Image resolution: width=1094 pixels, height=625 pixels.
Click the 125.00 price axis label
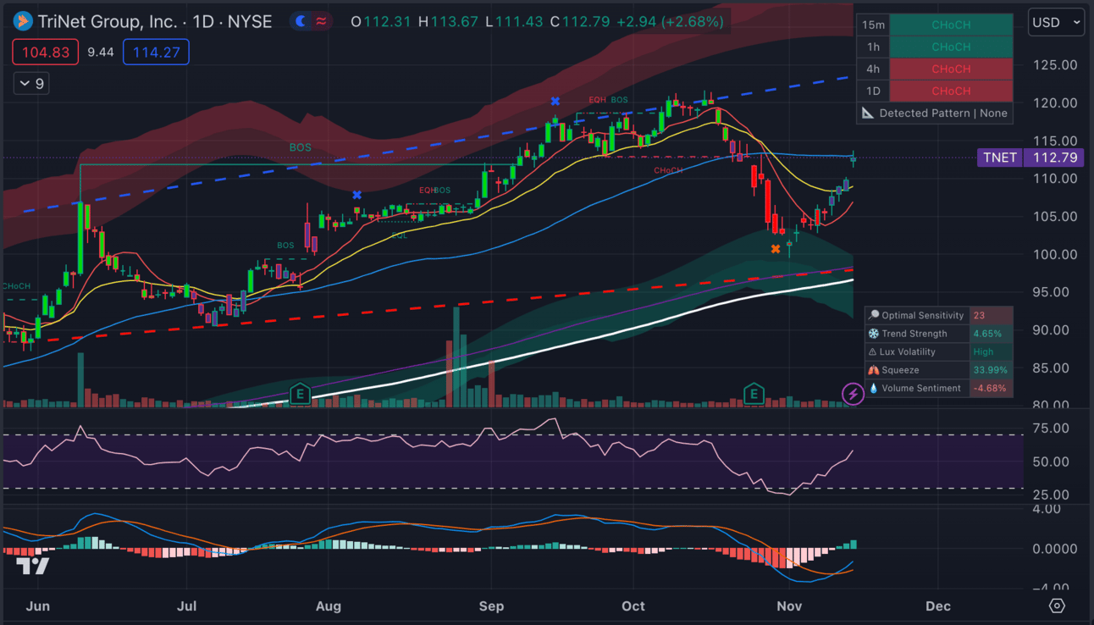click(x=1054, y=65)
